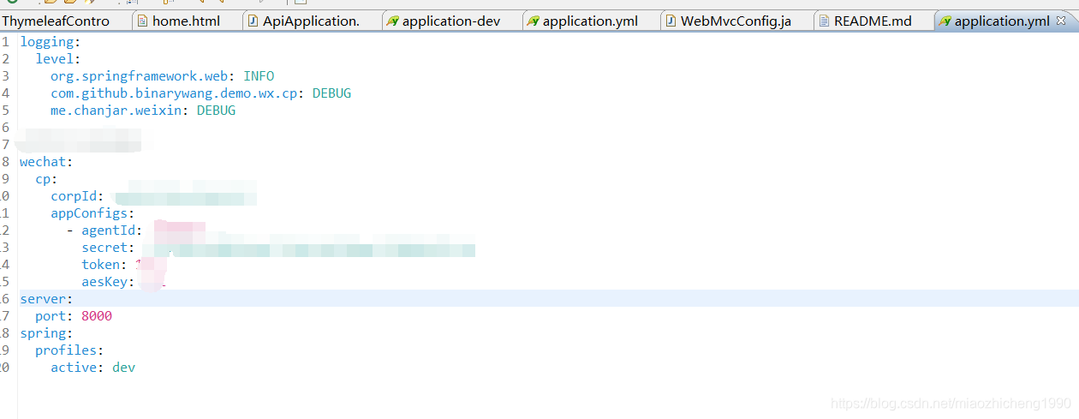The height and width of the screenshot is (419, 1079).
Task: Click the 'secret:' key
Action: 108,248
